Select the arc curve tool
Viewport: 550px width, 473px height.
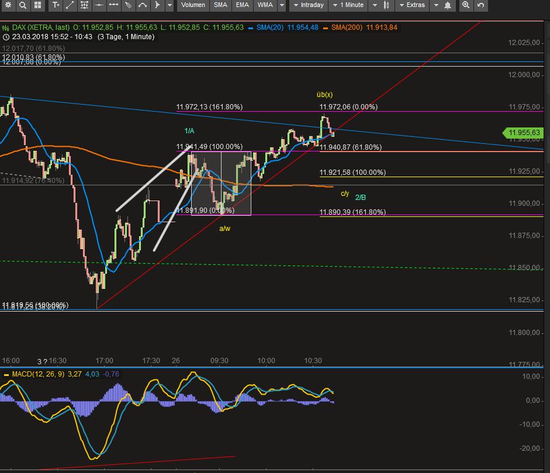[x=143, y=5]
